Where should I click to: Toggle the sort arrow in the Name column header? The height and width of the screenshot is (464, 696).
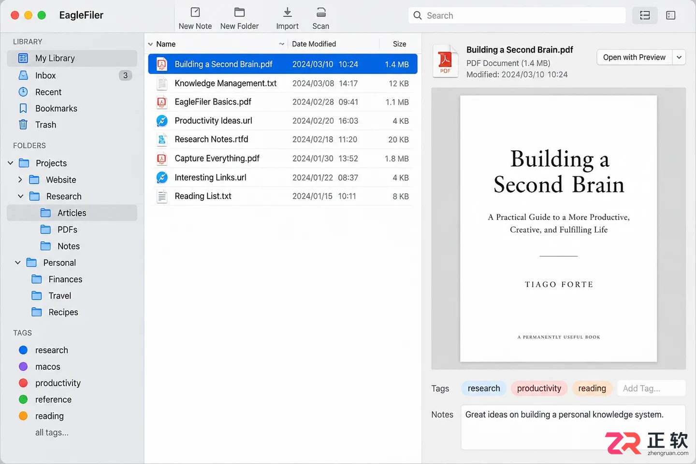pyautogui.click(x=282, y=44)
